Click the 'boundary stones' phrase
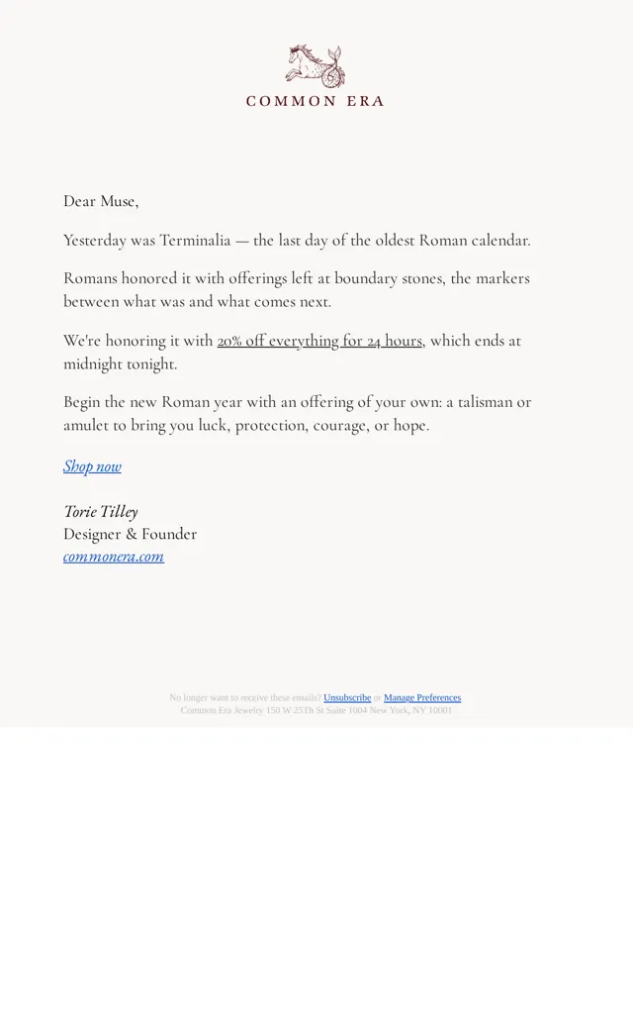633x1030 pixels. pos(390,278)
